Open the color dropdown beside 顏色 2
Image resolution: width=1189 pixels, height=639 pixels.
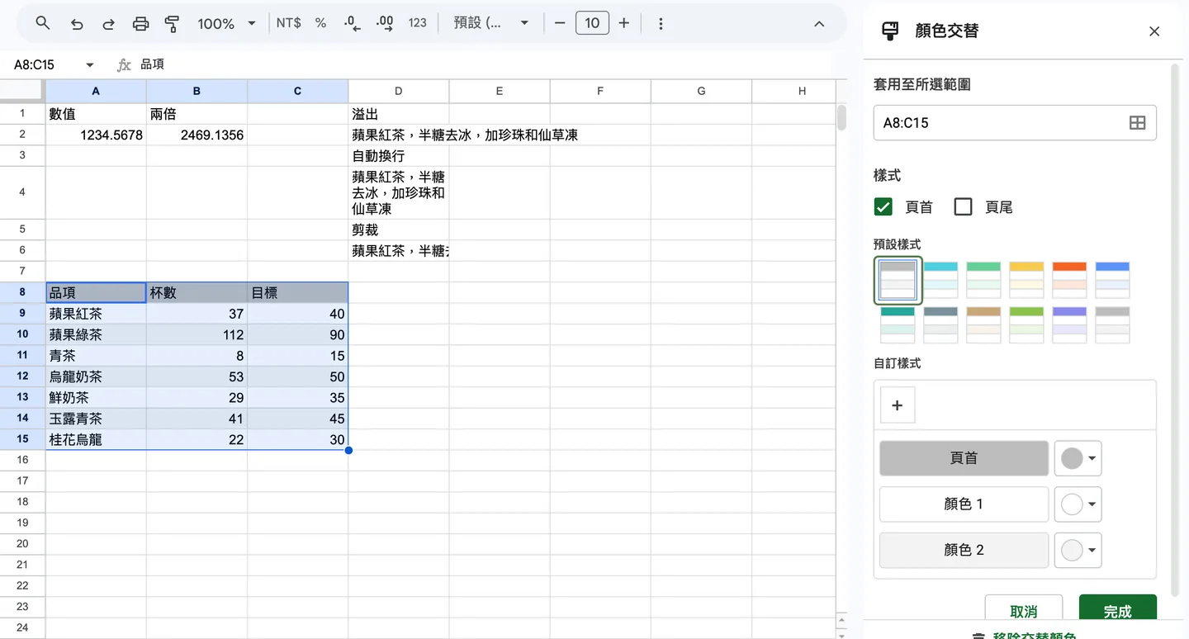pos(1078,551)
